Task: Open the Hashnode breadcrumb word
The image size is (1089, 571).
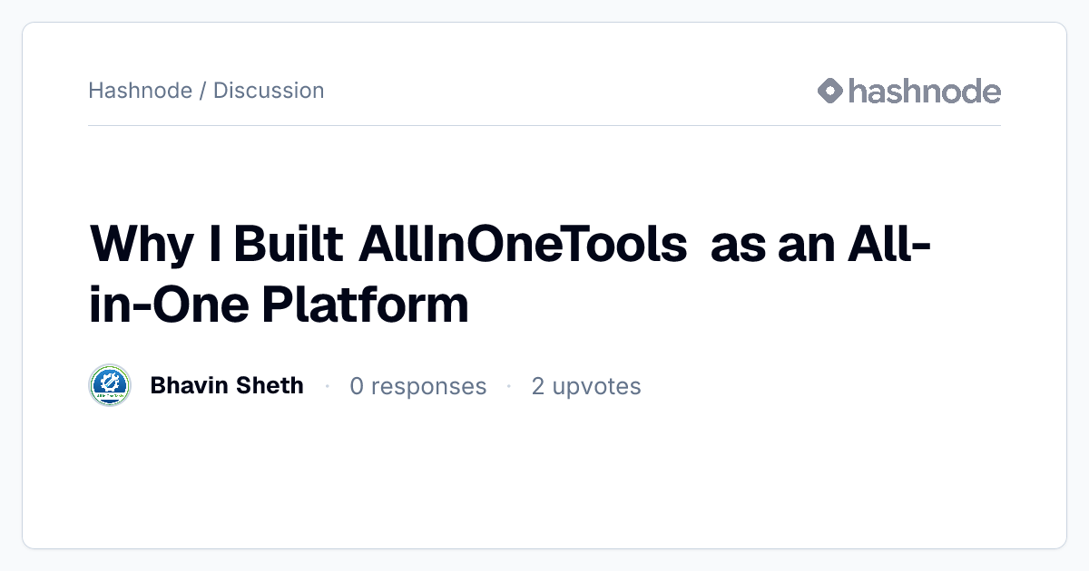Action: point(140,91)
